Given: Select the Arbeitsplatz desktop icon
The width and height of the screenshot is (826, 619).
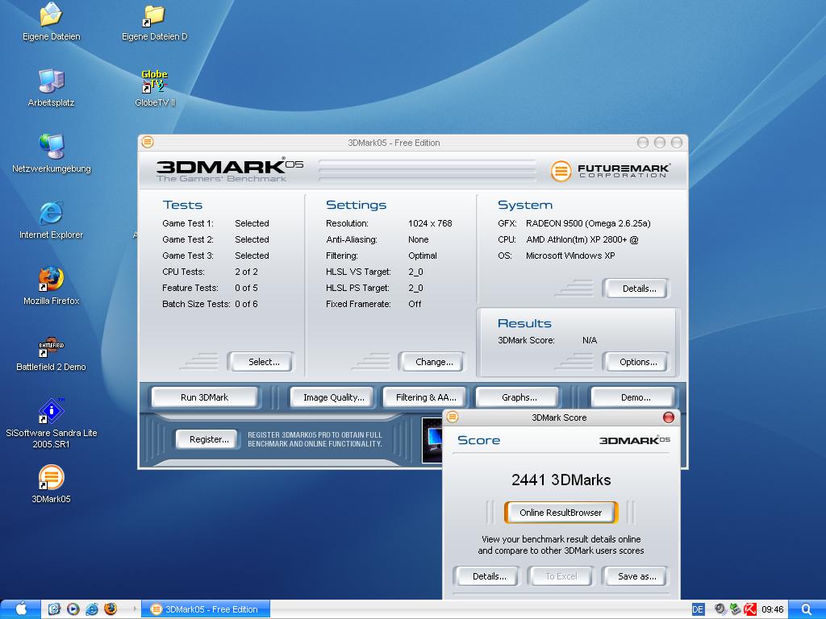Looking at the screenshot, I should coord(51,88).
